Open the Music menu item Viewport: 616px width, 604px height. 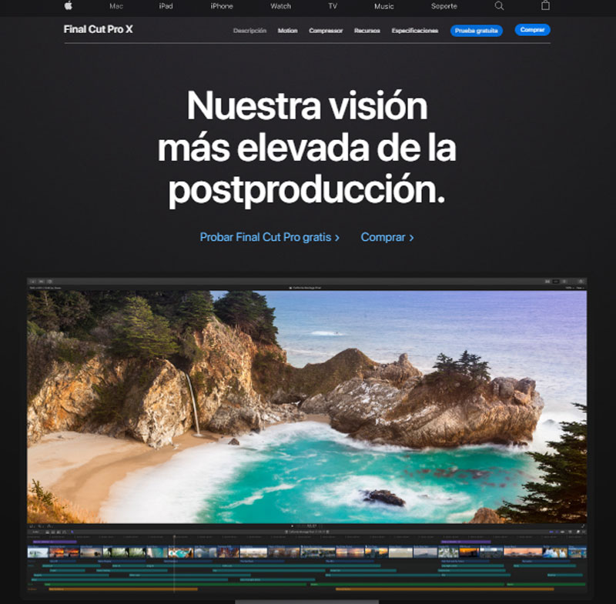384,6
